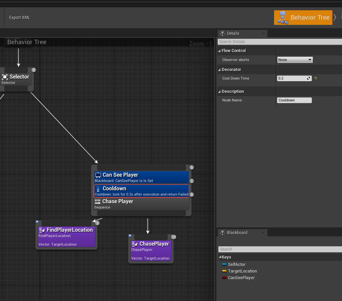The width and height of the screenshot is (342, 301).
Task: Click execution index badge 6
Action: 192,167
